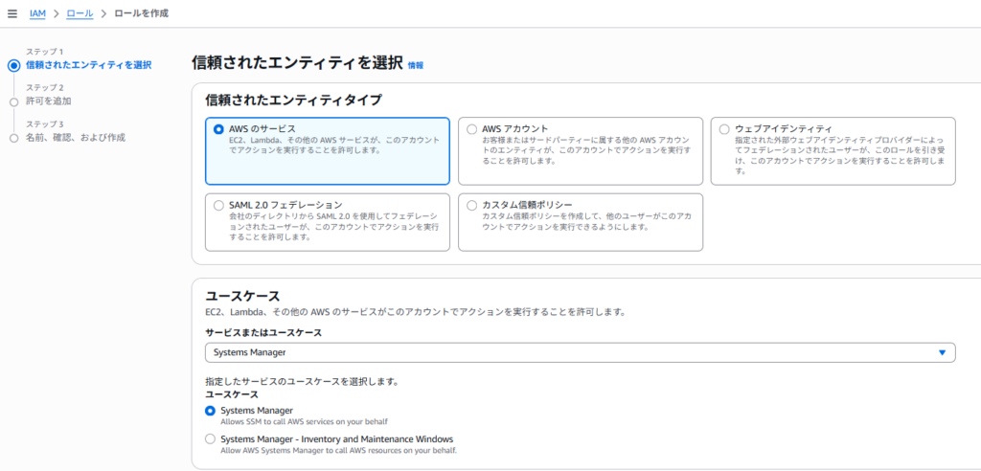The image size is (981, 471).
Task: Click the 信頼されたエンティティタイプ heading
Action: tap(293, 100)
